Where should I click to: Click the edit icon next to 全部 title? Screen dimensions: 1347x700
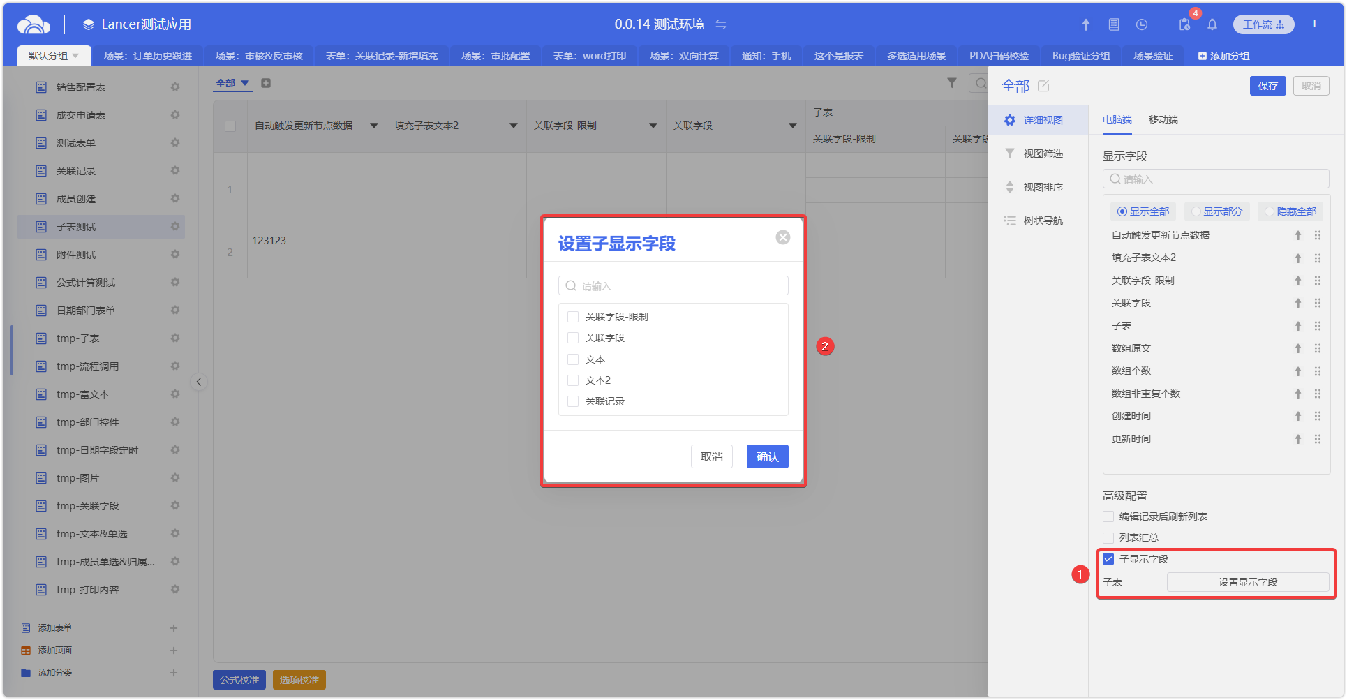coord(1043,86)
